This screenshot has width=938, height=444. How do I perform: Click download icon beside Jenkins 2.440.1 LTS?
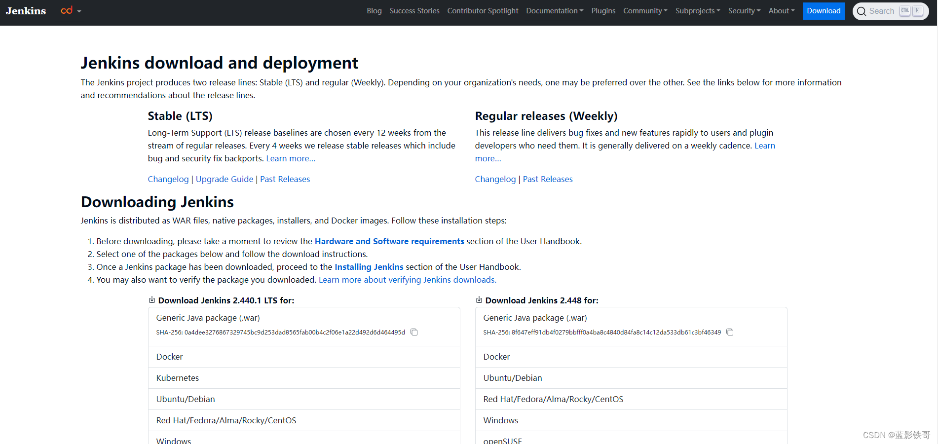(152, 300)
